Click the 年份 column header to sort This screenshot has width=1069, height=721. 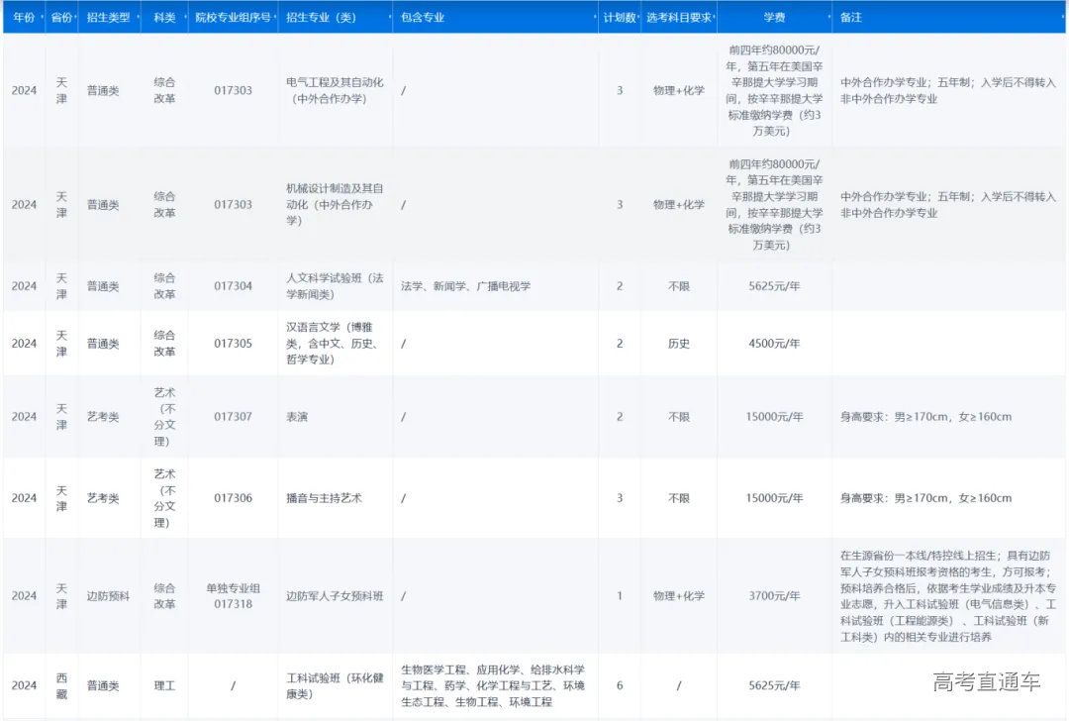point(24,17)
